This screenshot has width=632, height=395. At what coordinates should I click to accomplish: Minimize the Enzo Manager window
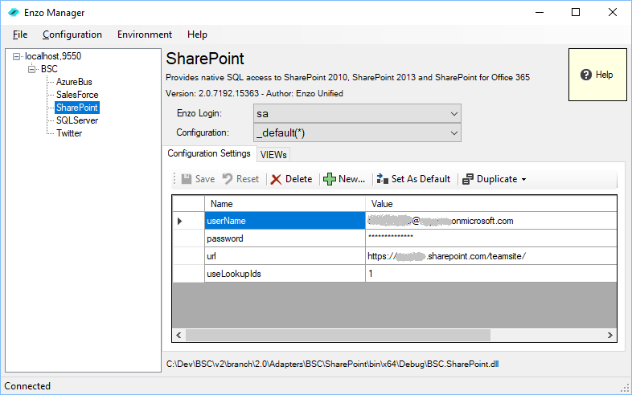coord(540,13)
